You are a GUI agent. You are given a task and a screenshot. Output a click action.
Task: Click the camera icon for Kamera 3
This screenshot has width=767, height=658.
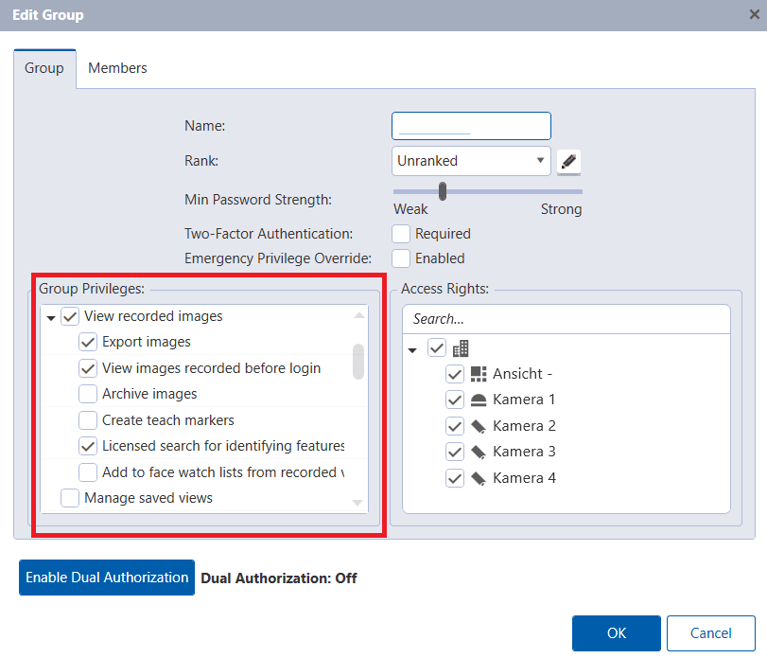click(479, 452)
